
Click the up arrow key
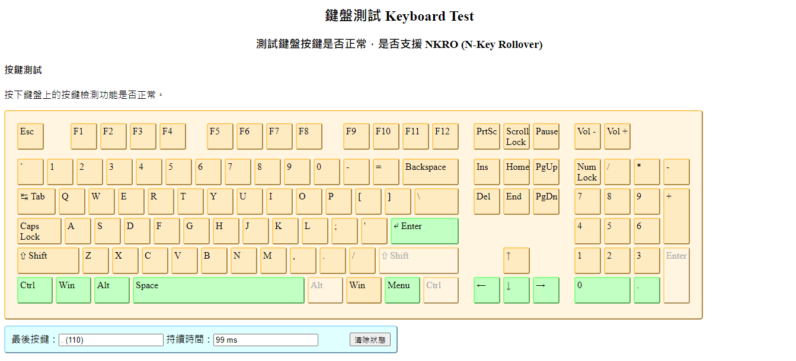(x=516, y=260)
